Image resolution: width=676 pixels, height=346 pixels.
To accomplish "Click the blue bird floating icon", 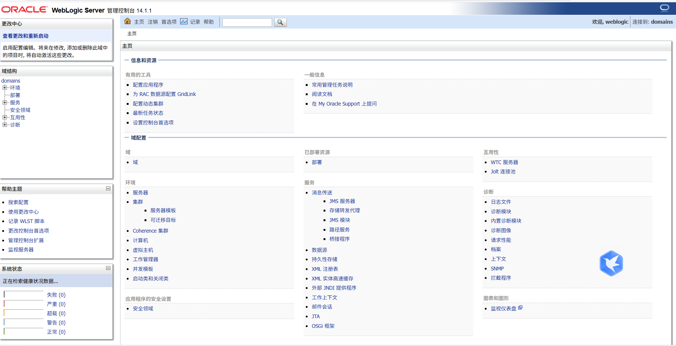I will [x=611, y=263].
